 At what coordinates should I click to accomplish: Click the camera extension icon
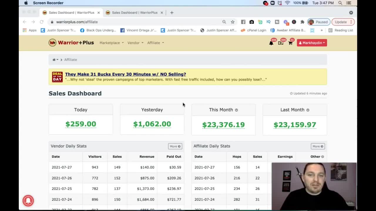tap(252, 22)
